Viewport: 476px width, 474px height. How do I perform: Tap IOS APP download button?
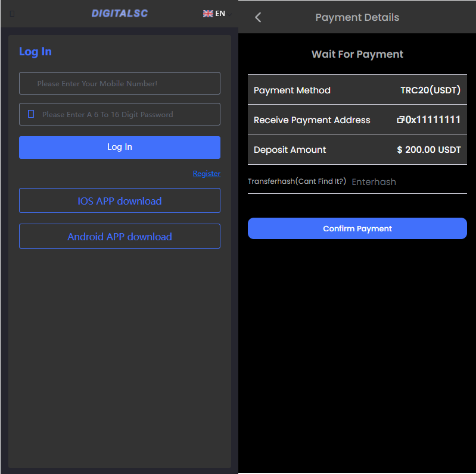point(120,201)
